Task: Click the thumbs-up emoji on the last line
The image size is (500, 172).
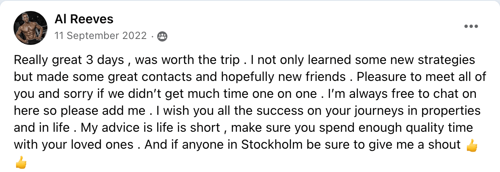Action: click(x=21, y=162)
